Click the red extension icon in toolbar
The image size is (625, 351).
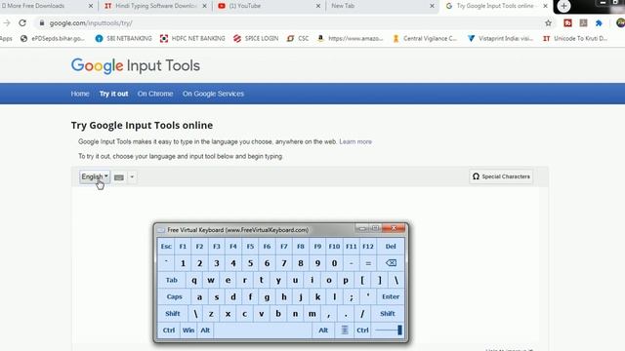click(567, 23)
